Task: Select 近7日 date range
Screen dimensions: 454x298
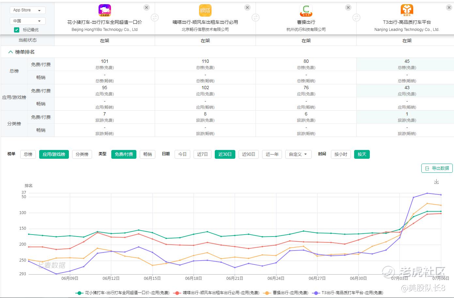Action: (202, 154)
